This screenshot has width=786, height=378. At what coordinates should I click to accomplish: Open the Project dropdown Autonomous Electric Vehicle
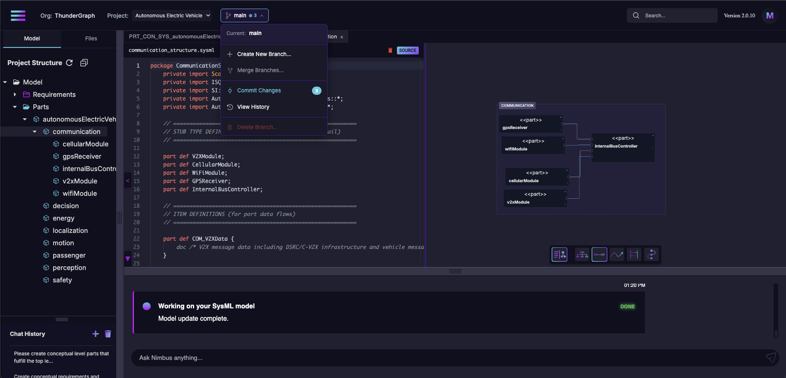[x=172, y=16]
